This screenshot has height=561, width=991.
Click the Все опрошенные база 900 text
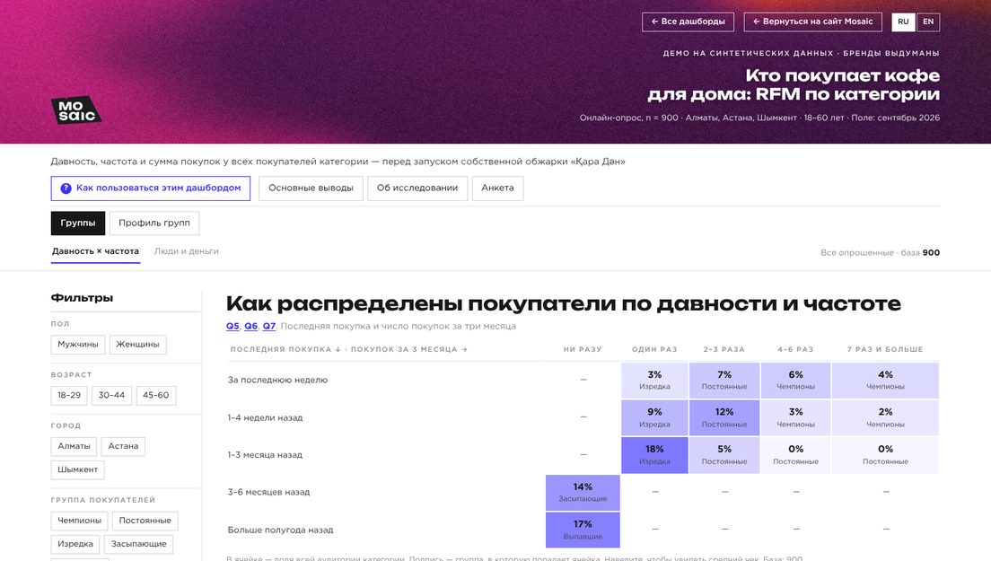click(x=880, y=253)
